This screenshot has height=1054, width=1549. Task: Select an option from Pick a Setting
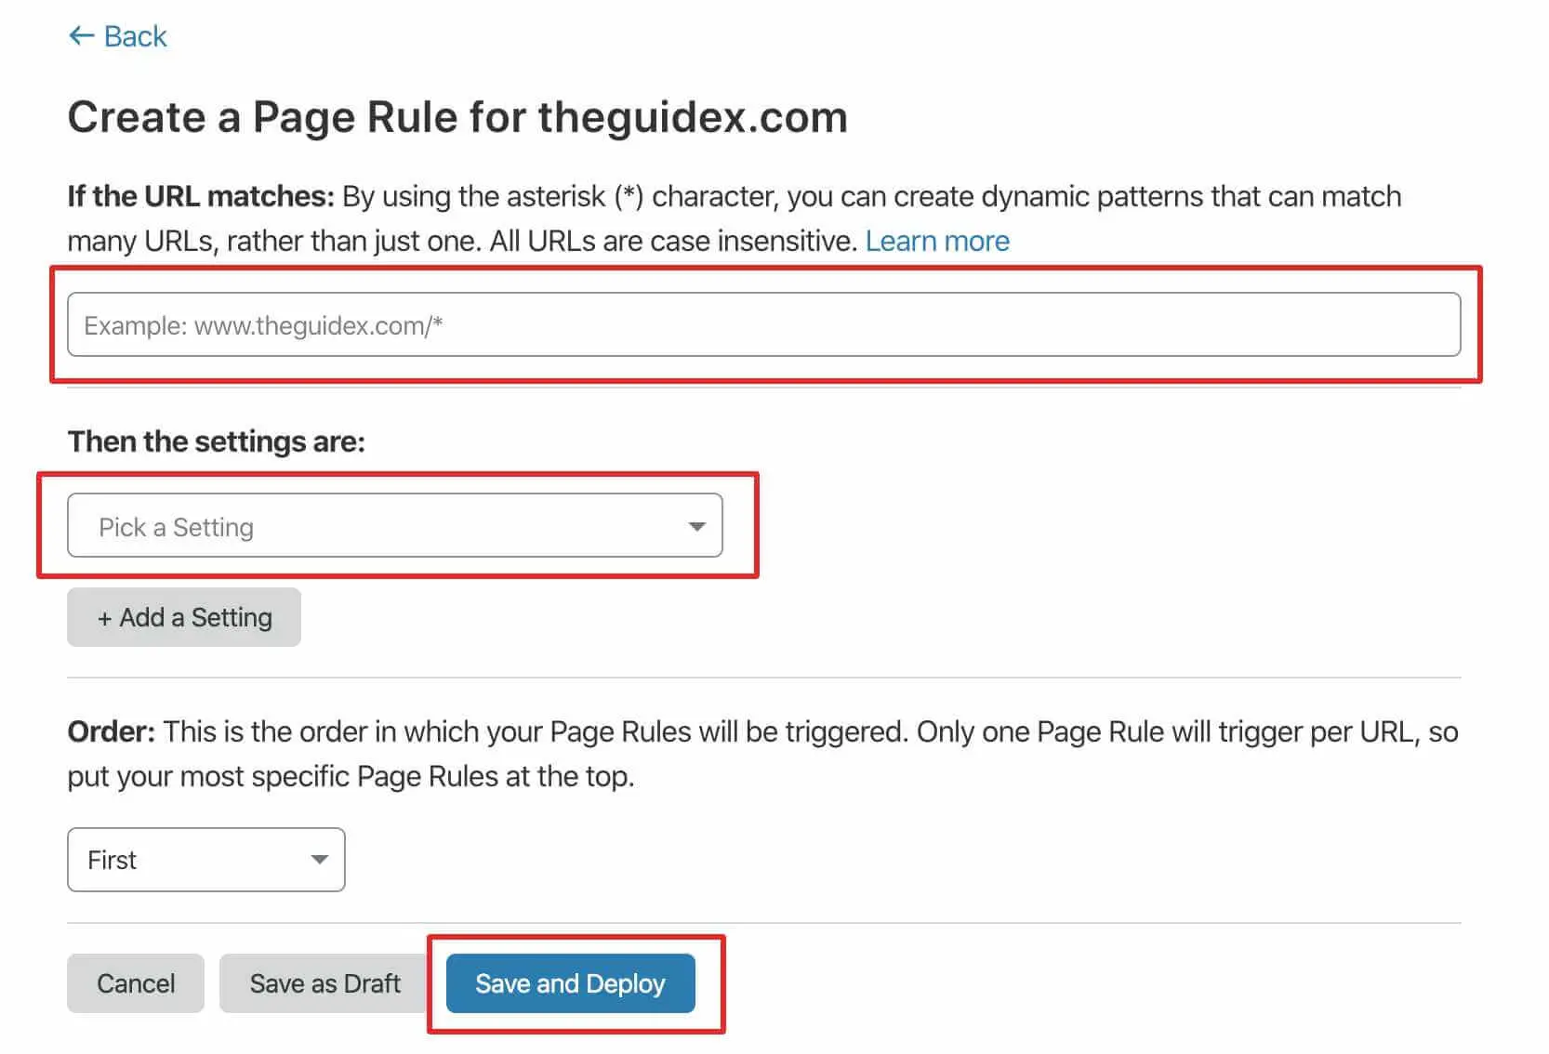click(394, 526)
